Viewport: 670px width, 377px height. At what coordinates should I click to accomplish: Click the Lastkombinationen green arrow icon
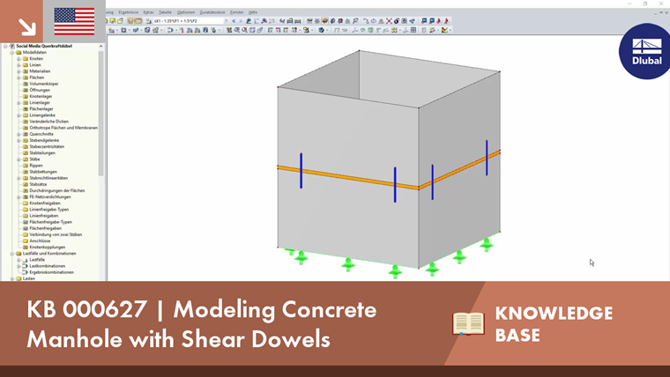(x=26, y=266)
